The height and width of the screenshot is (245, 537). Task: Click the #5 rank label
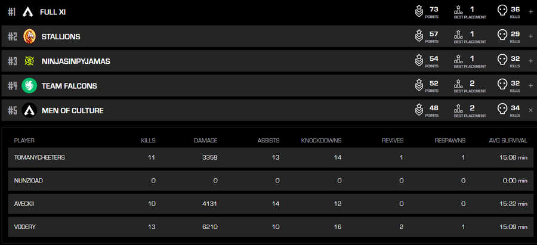[x=13, y=110]
